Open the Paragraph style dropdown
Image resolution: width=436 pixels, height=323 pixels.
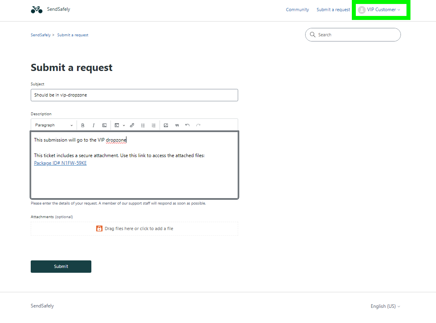[x=54, y=125]
